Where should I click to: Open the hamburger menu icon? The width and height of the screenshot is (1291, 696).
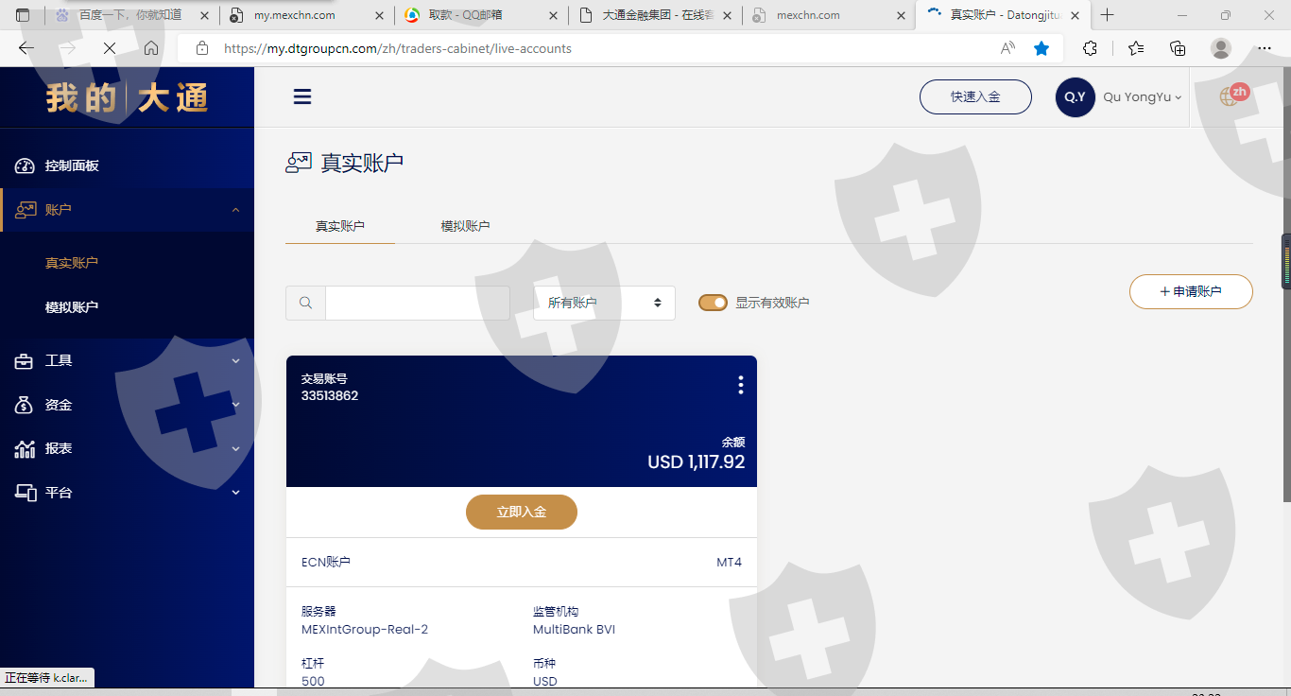(x=302, y=96)
